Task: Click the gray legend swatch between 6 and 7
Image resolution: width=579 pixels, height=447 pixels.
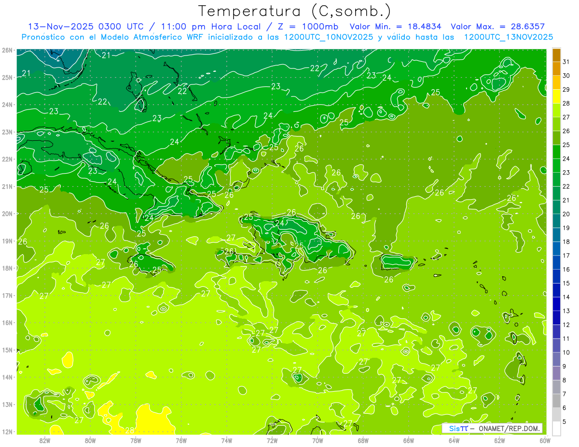Action: 556,401
